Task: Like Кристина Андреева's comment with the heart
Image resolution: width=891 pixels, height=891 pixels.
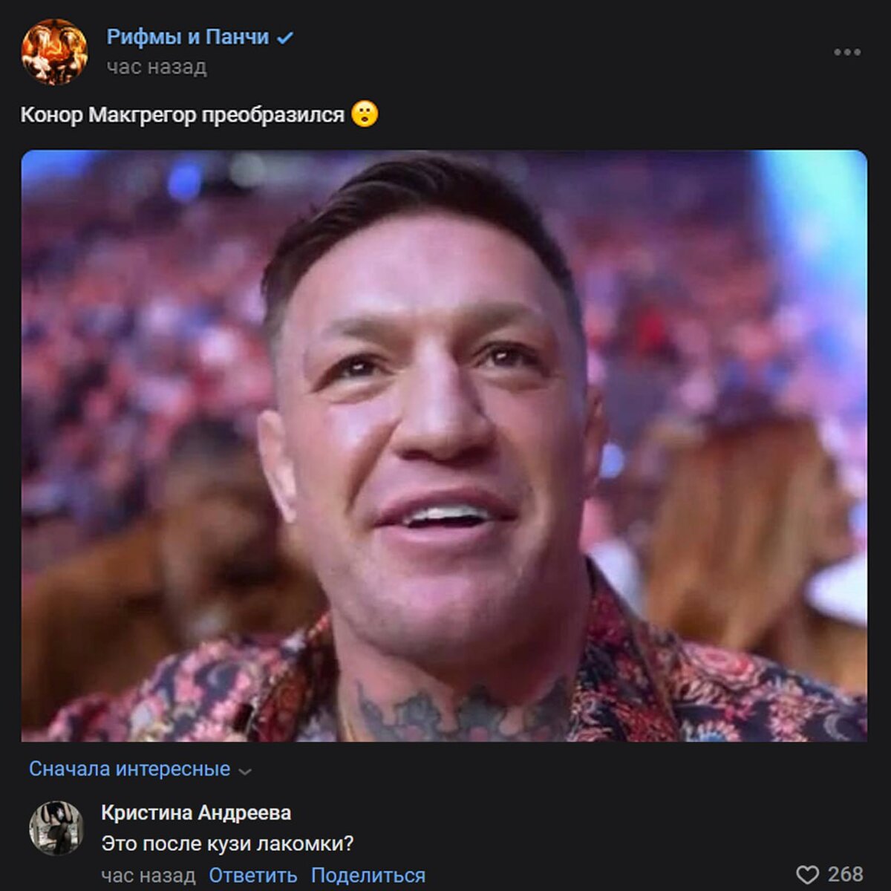Action: 807,875
